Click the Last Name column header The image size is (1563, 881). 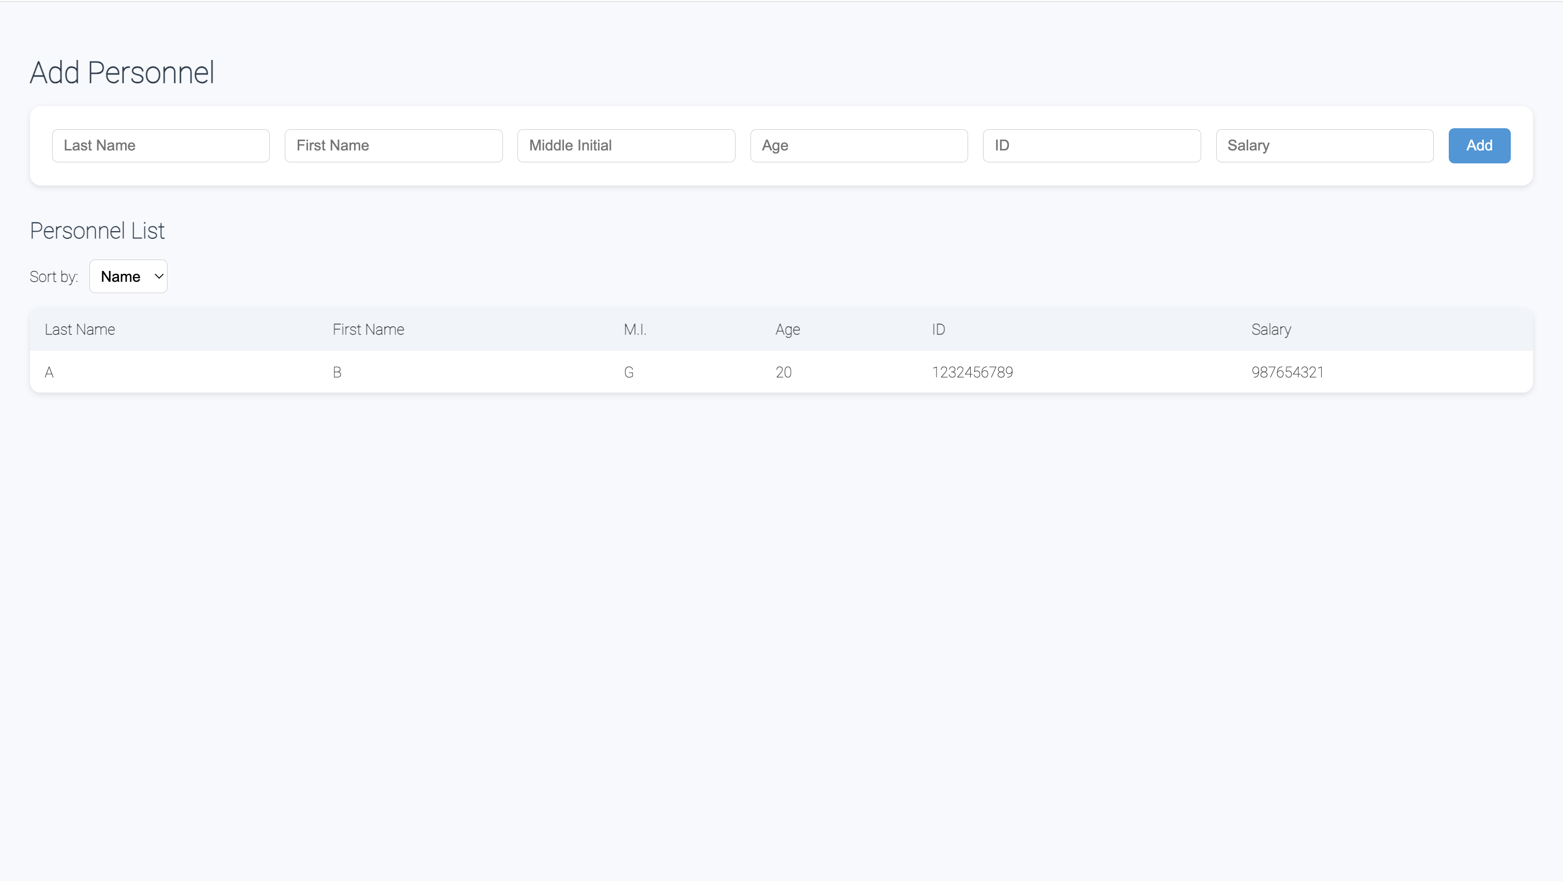tap(80, 329)
